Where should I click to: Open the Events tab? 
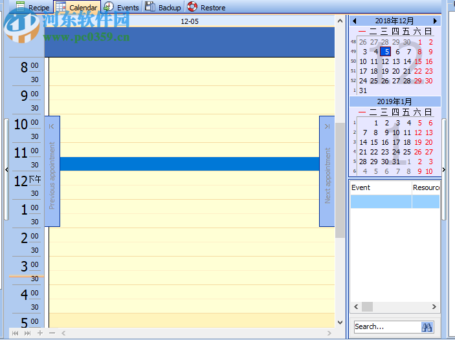click(122, 7)
